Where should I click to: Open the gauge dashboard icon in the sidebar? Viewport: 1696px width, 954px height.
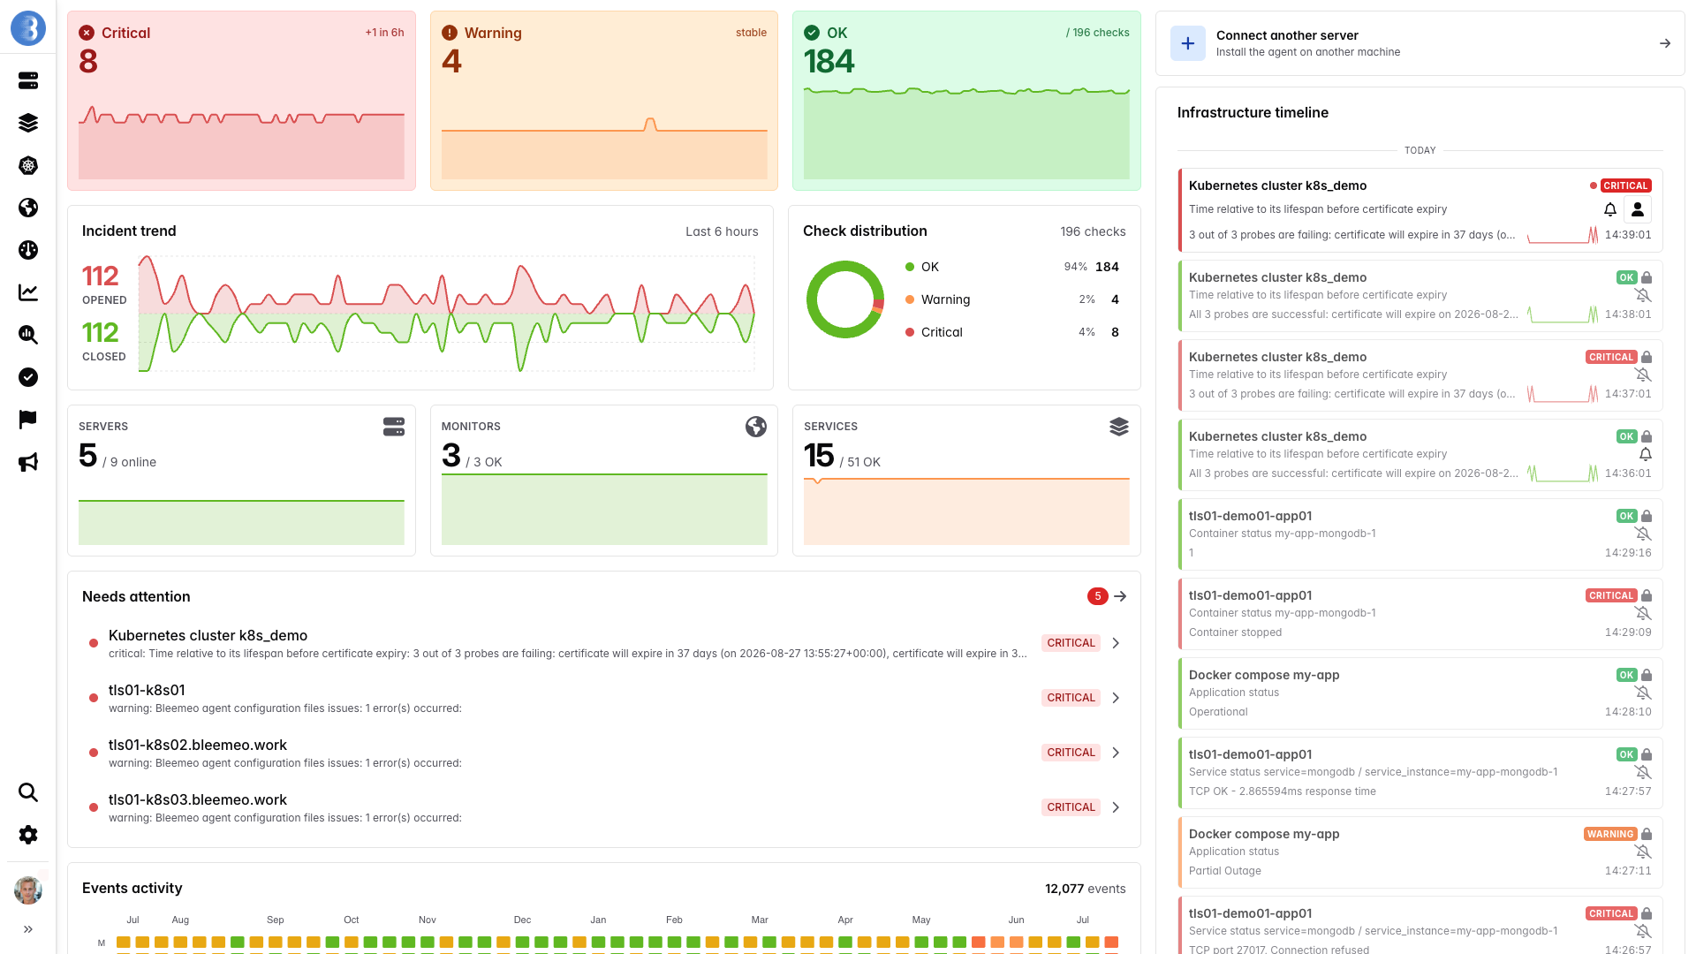[x=28, y=250]
